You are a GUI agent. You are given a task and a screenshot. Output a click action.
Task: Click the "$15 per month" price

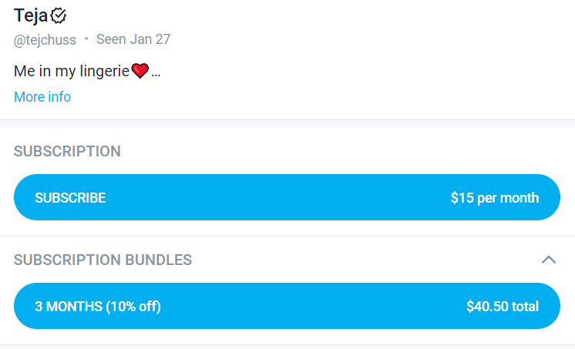pos(495,198)
